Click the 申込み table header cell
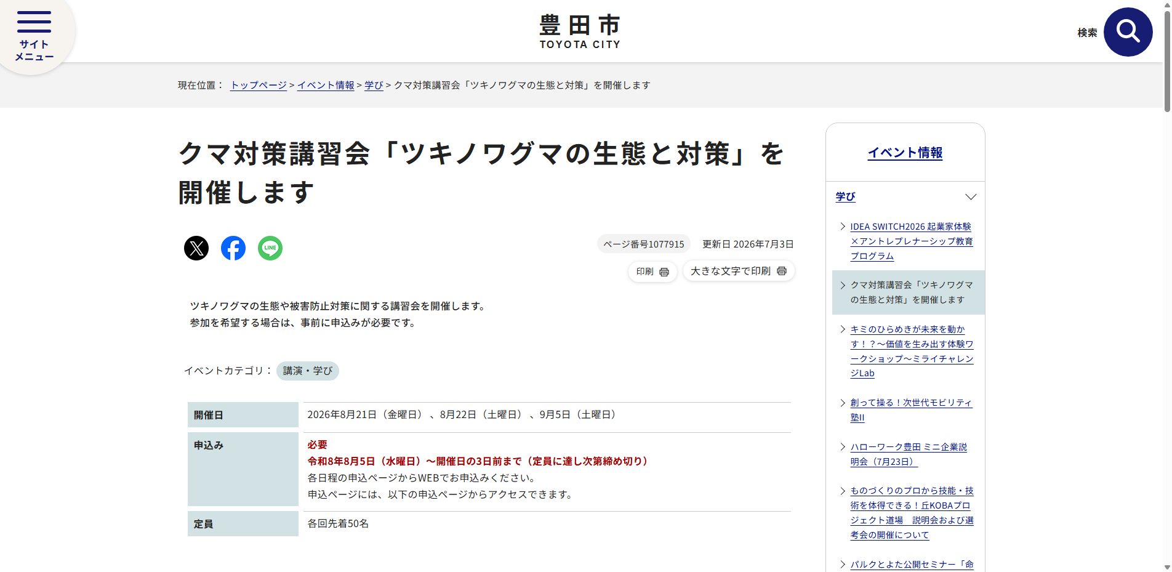Screen dimensions: 1172x572 [x=243, y=469]
